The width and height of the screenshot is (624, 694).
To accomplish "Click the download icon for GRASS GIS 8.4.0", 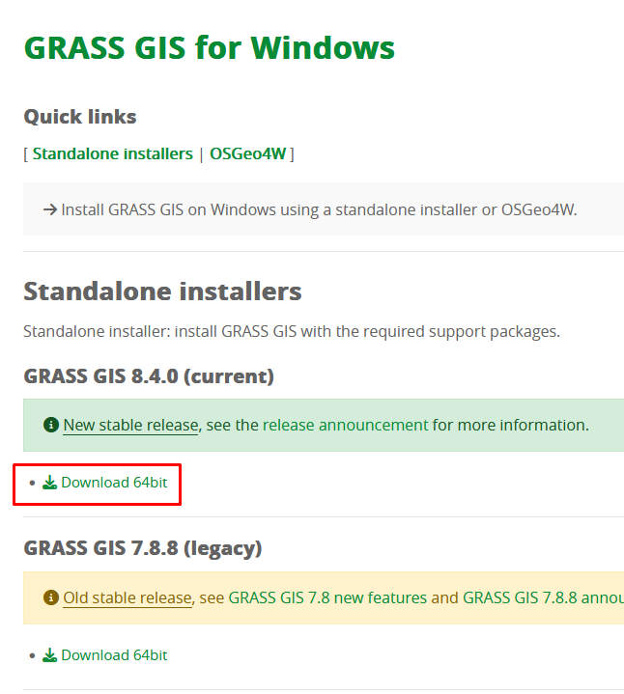I will pos(49,483).
